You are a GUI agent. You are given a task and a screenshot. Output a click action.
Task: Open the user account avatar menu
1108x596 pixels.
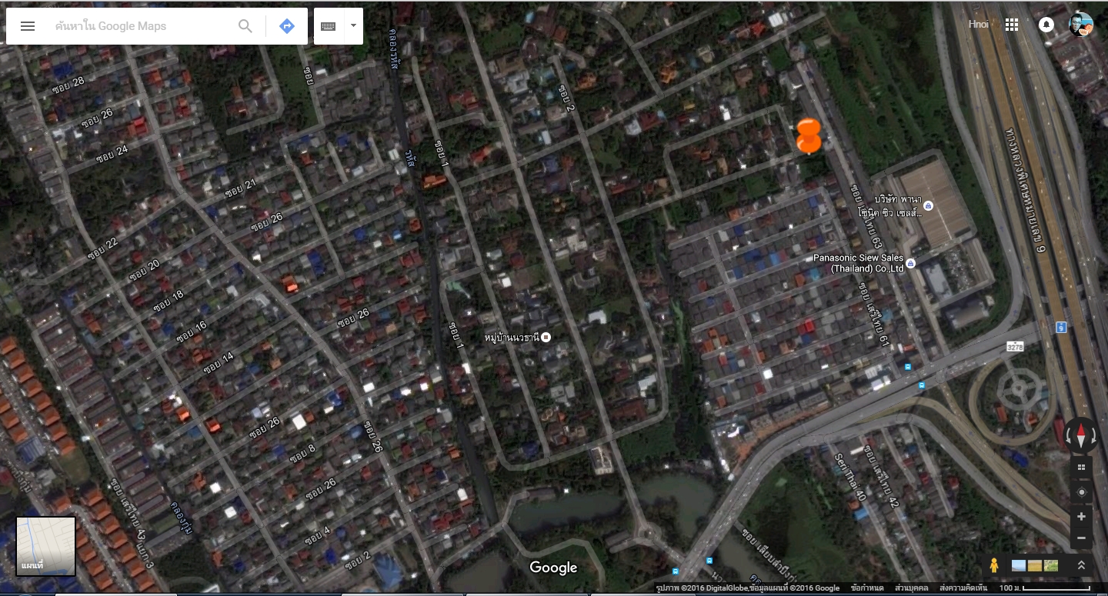click(1081, 25)
